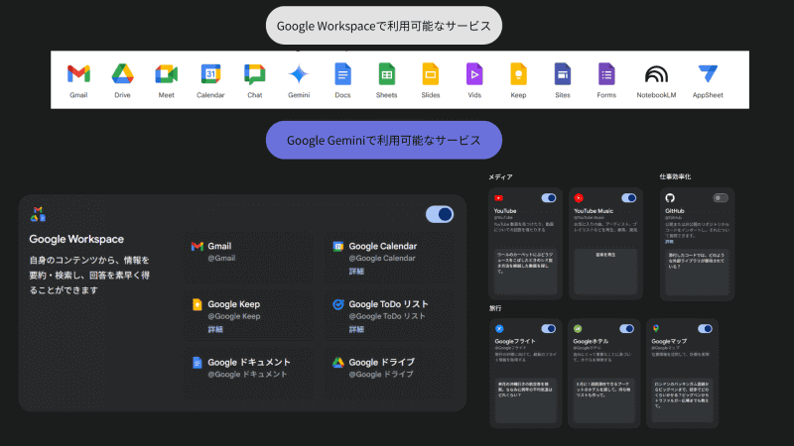
Task: Toggle the Googleフライト switch
Action: tap(549, 329)
